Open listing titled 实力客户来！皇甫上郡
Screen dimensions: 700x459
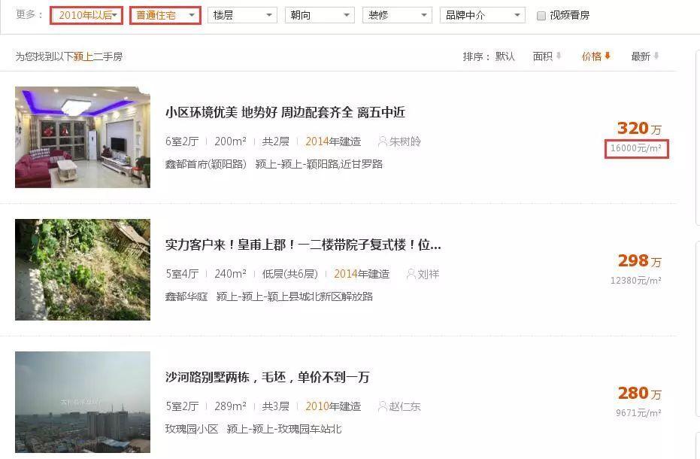pyautogui.click(x=303, y=245)
